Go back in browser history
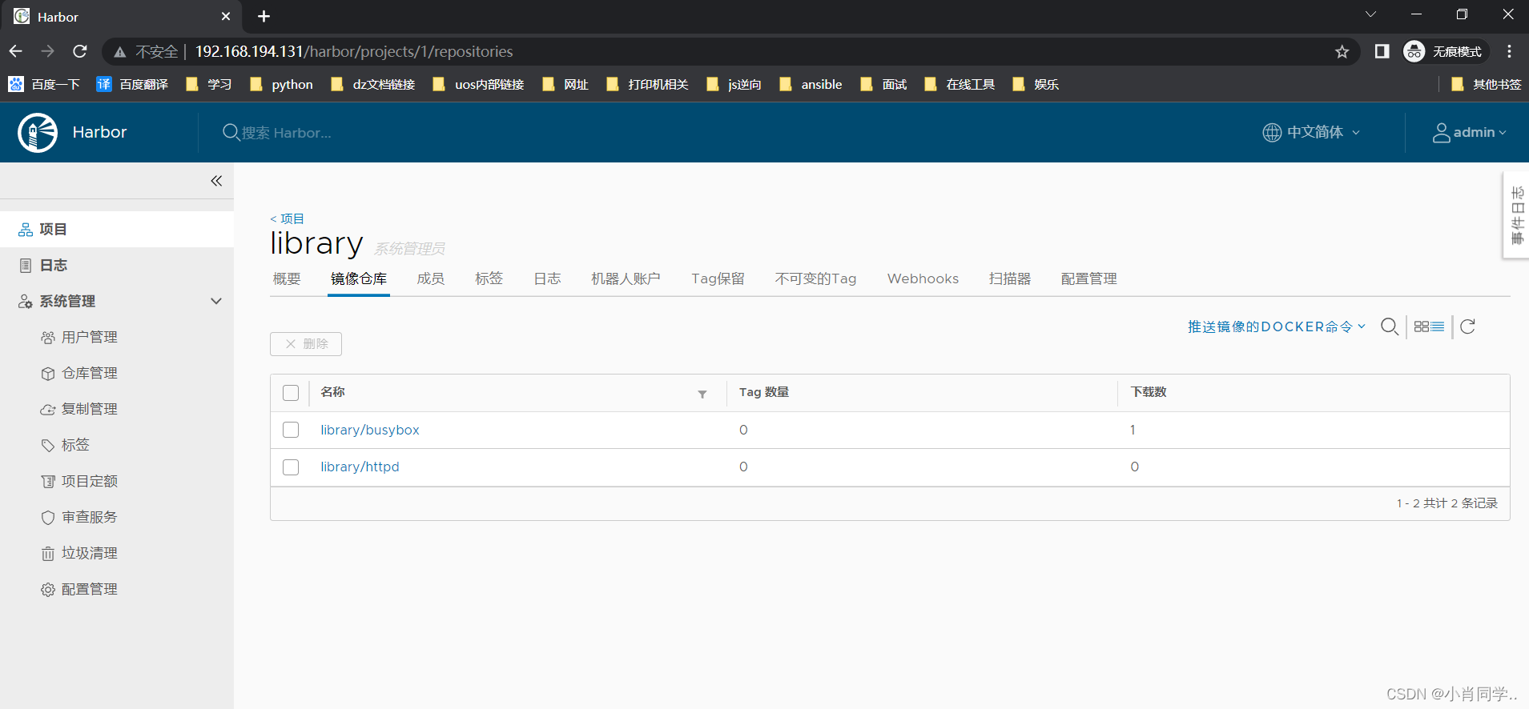1529x709 pixels. (16, 51)
